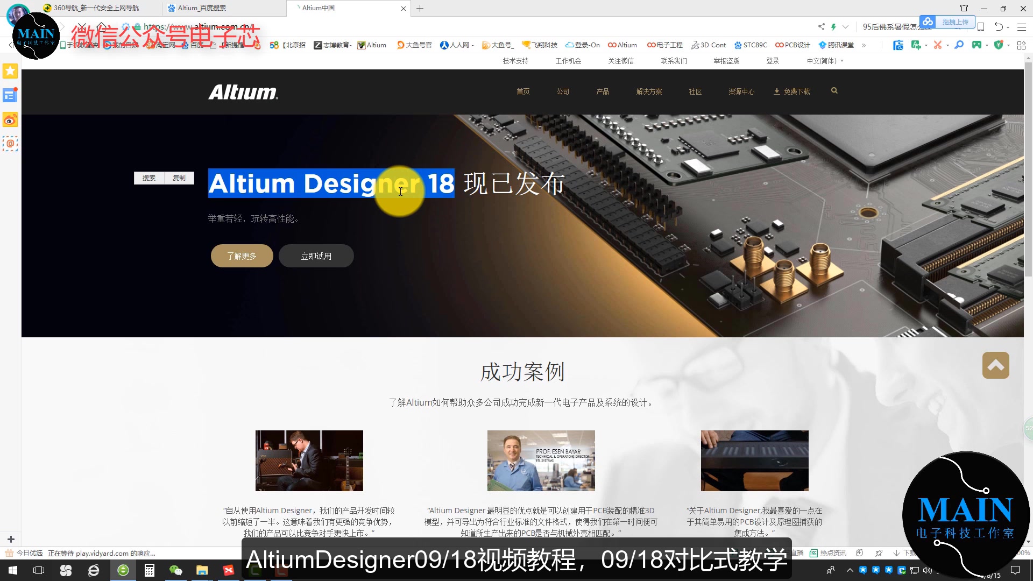Switch to the Altium_百度搜索 tab
1033x581 pixels.
[224, 8]
